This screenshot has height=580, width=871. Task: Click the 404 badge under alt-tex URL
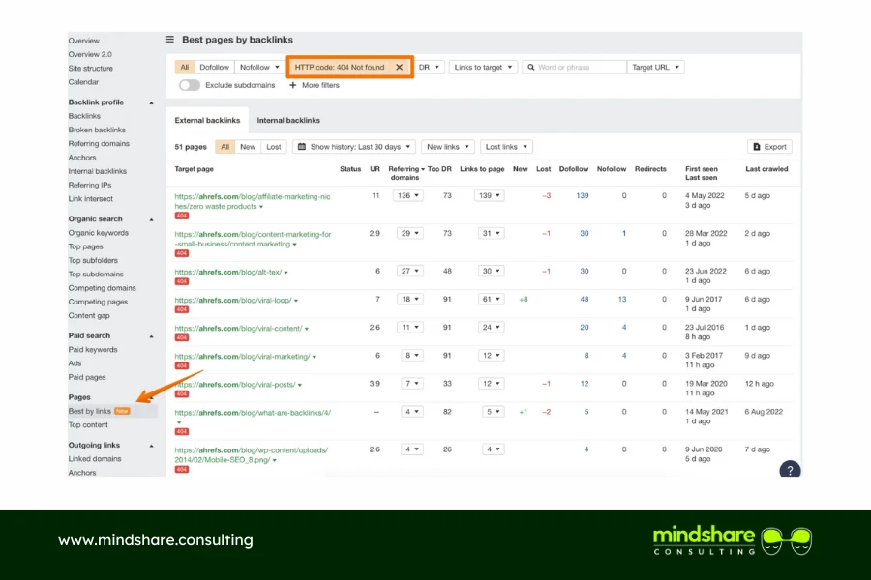coord(182,281)
